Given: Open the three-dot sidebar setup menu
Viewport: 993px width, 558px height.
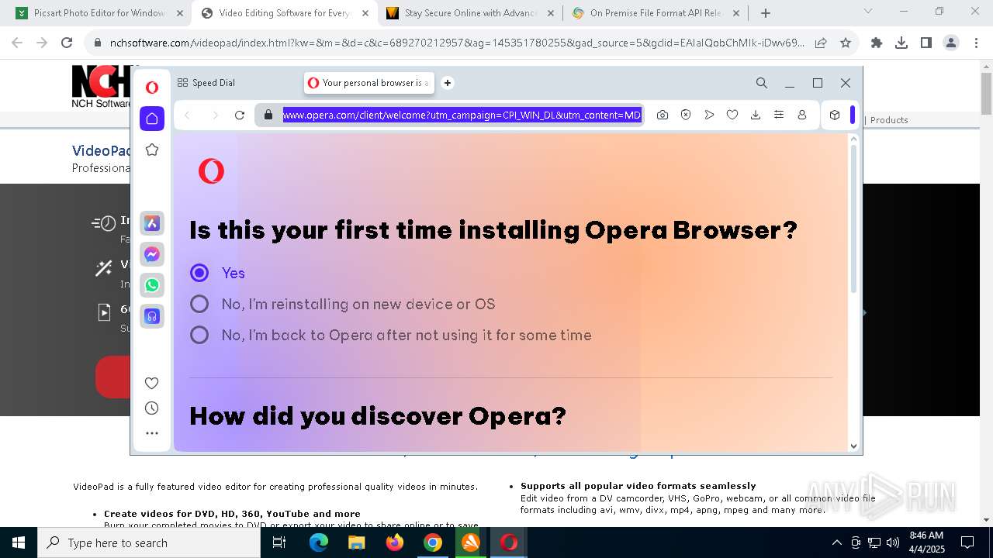Looking at the screenshot, I should [x=152, y=433].
